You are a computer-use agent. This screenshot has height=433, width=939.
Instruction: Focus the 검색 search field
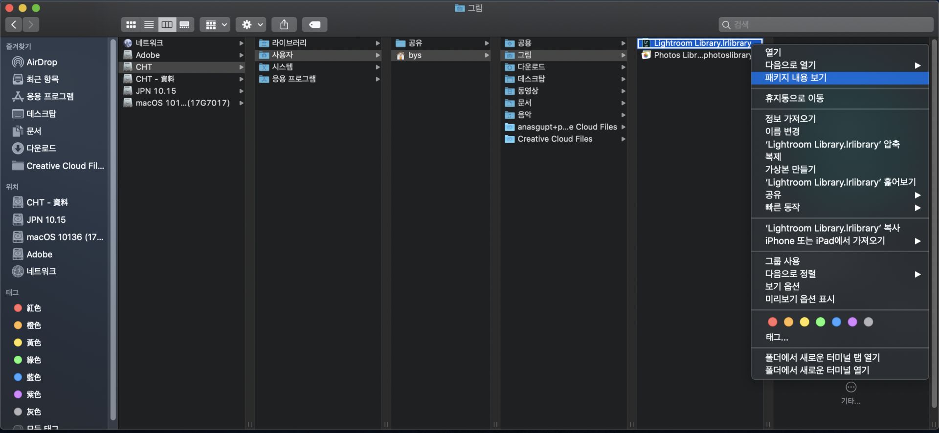pos(826,24)
